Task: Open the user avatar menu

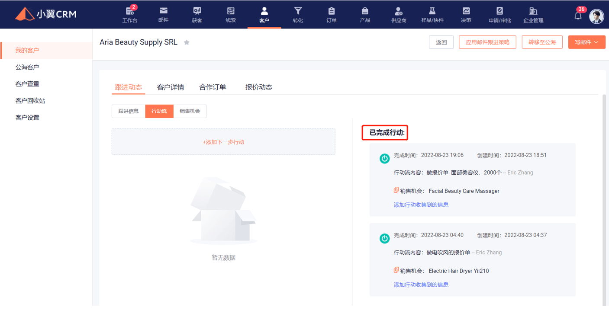Action: pyautogui.click(x=596, y=16)
